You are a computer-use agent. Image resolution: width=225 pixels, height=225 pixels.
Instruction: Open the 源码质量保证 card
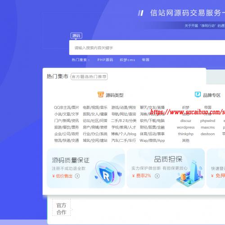pyautogui.click(x=86, y=168)
